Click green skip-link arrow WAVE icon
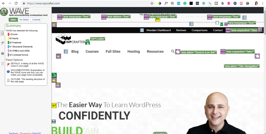Screen dimensions: 266x134 54,75
